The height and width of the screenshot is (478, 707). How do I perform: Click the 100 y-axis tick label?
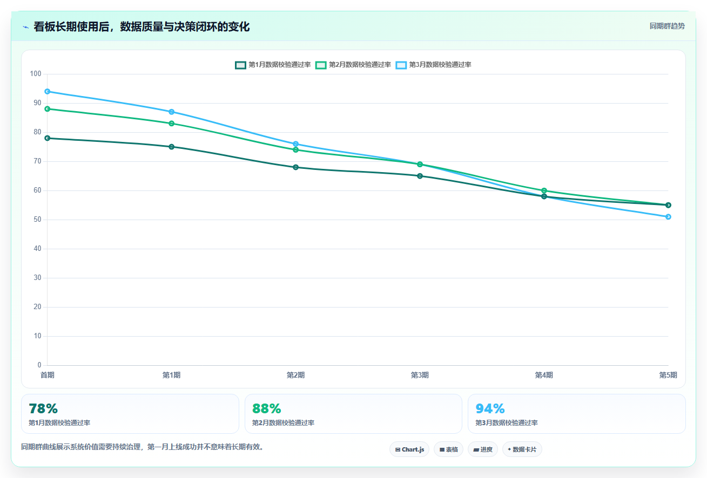coord(36,74)
